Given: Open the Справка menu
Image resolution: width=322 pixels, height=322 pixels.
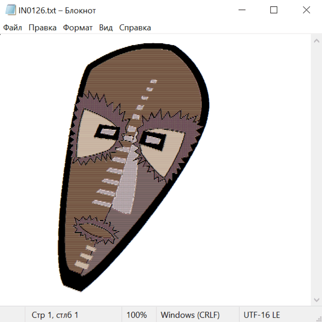Looking at the screenshot, I should pos(135,28).
